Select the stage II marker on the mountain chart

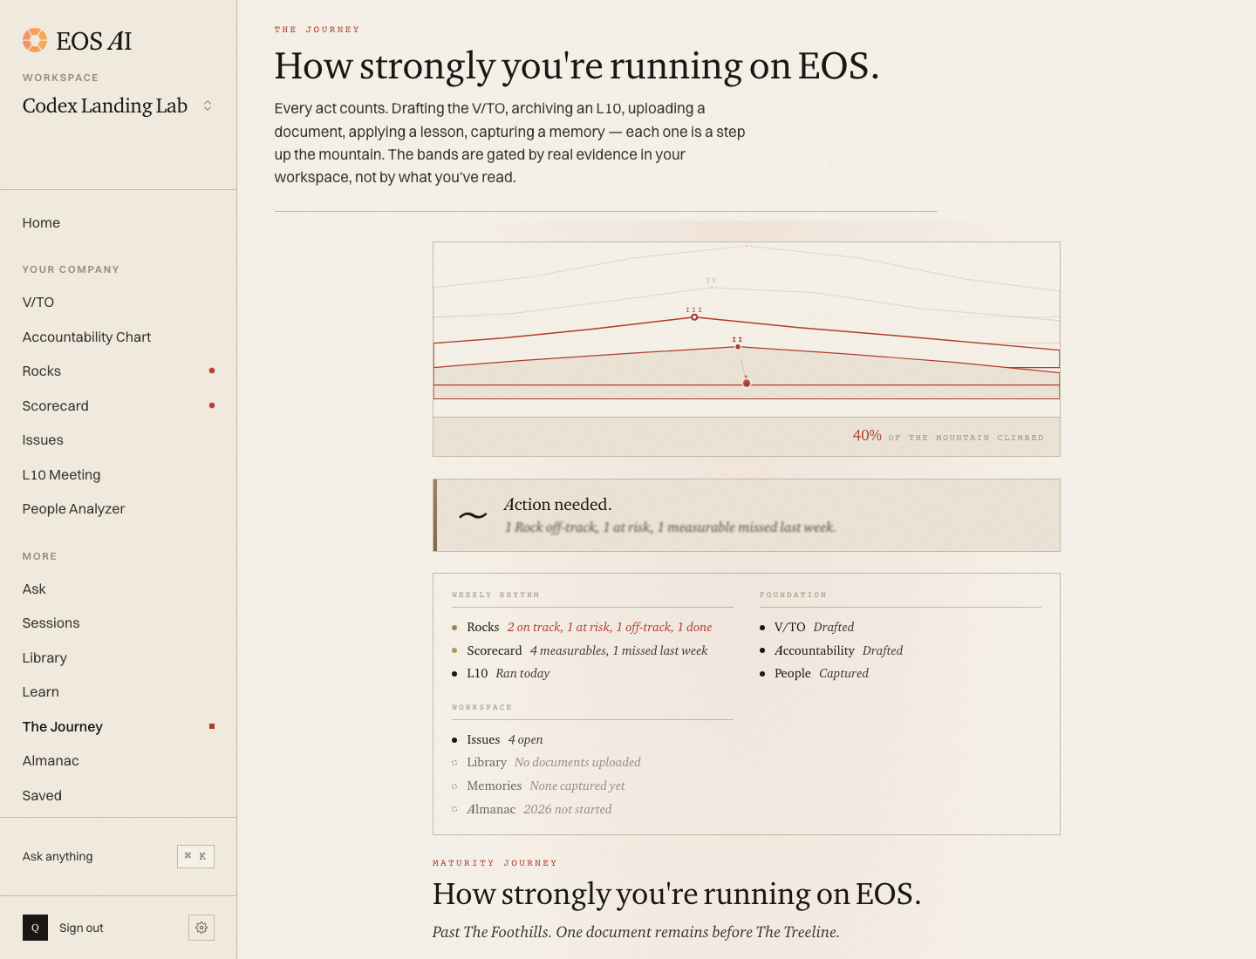(x=738, y=345)
